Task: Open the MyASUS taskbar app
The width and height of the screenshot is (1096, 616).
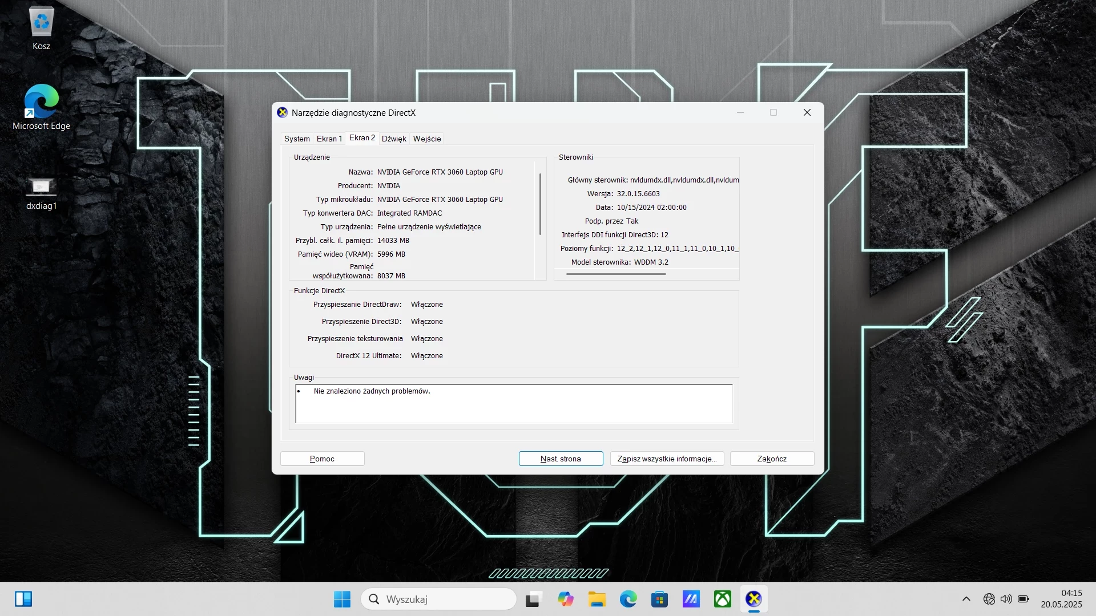Action: pos(691,599)
